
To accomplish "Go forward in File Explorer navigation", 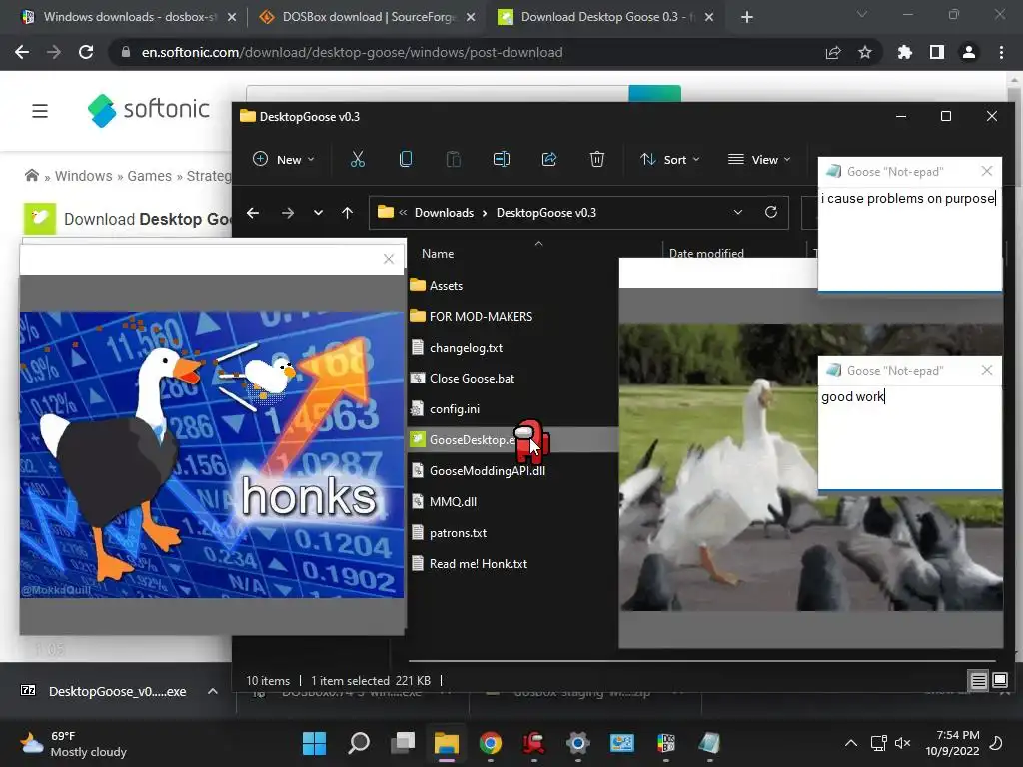I will point(287,213).
